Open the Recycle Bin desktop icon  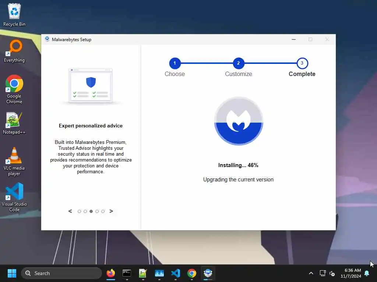14,14
